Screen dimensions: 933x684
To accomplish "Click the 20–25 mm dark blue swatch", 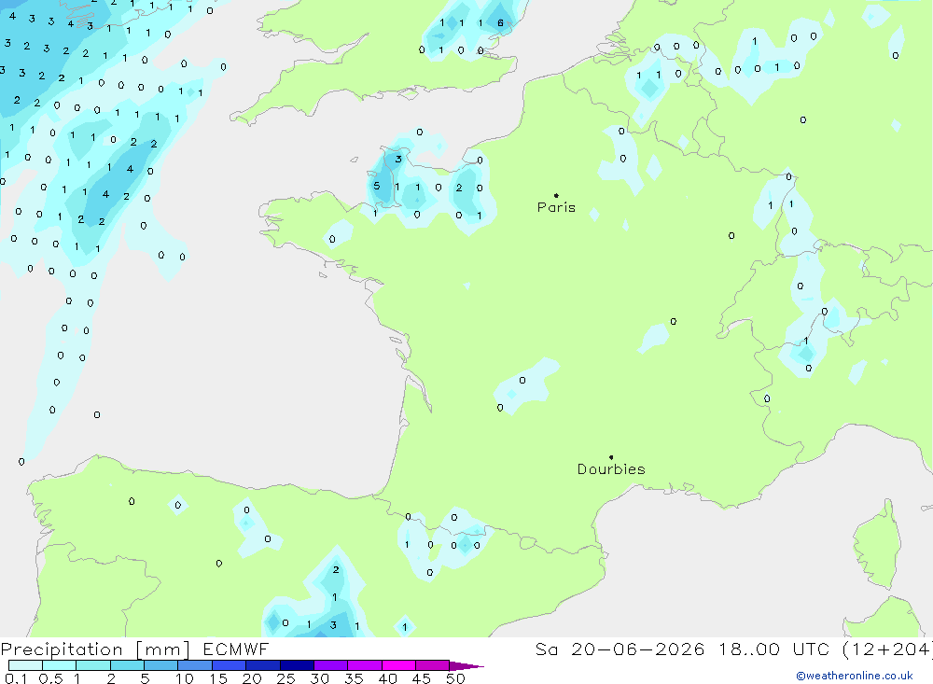I will click(262, 665).
